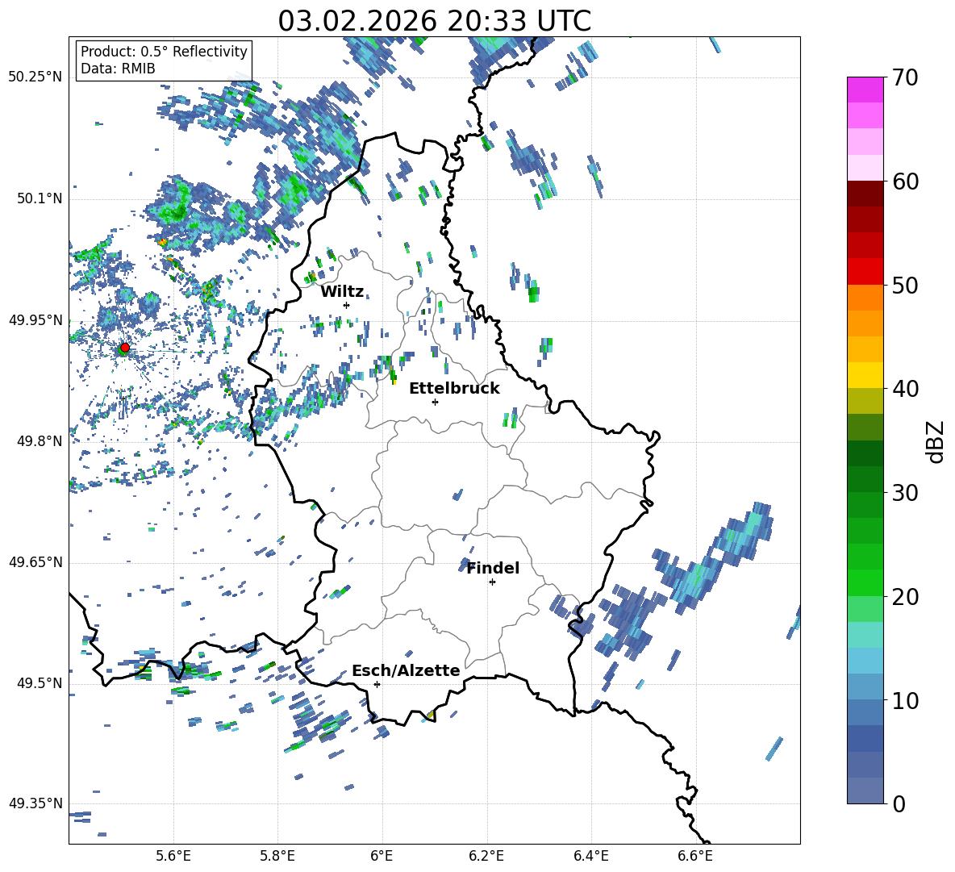
Task: Click the Product: 0.5° Reflectivity text
Action: click(164, 51)
